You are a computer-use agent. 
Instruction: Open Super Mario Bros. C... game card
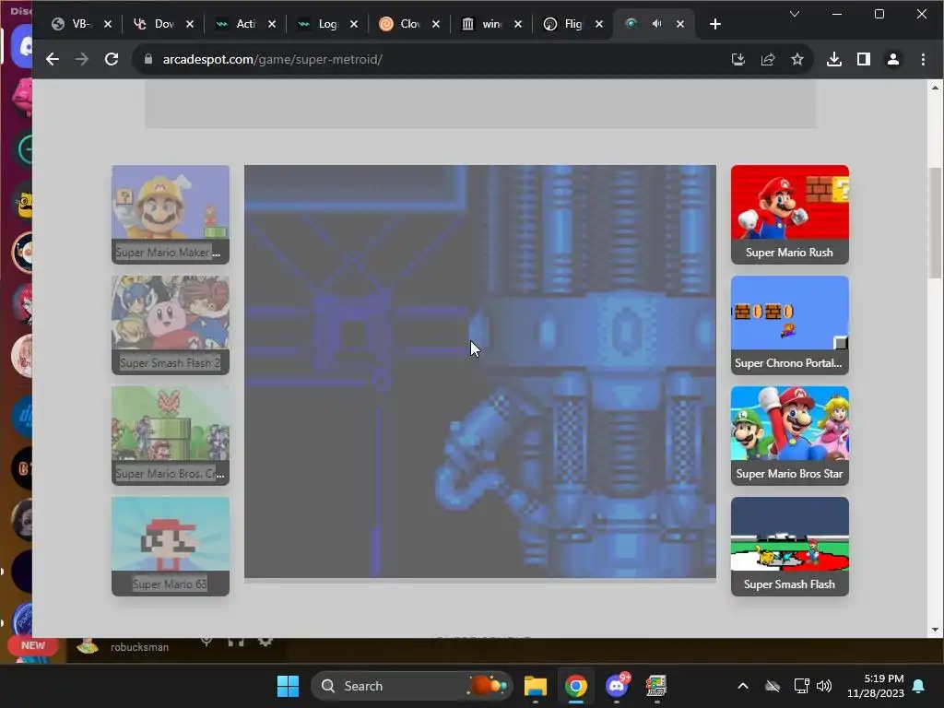click(171, 436)
